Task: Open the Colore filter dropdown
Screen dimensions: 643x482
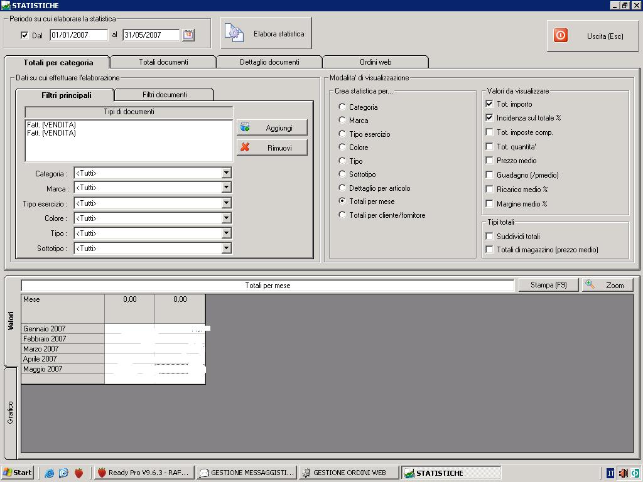Action: [226, 218]
